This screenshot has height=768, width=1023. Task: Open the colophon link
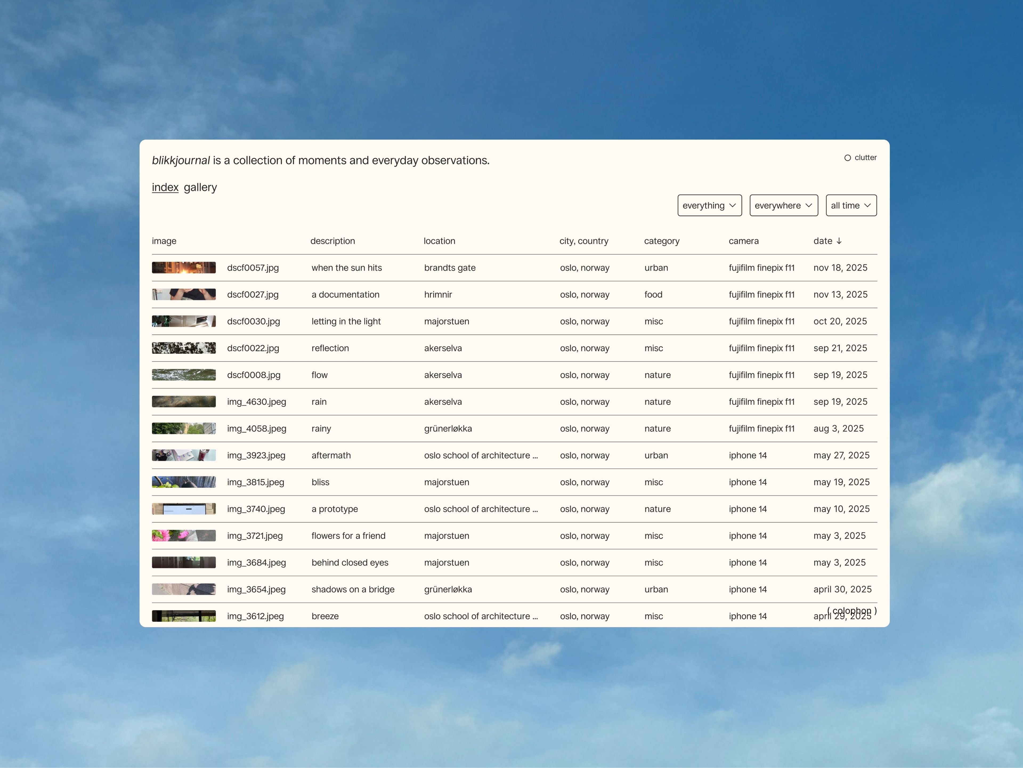[852, 611]
